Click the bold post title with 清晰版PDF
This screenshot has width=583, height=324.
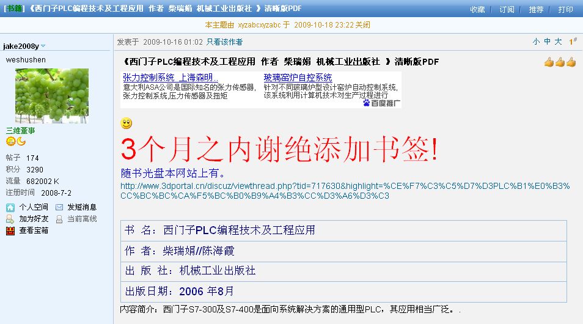(x=281, y=62)
